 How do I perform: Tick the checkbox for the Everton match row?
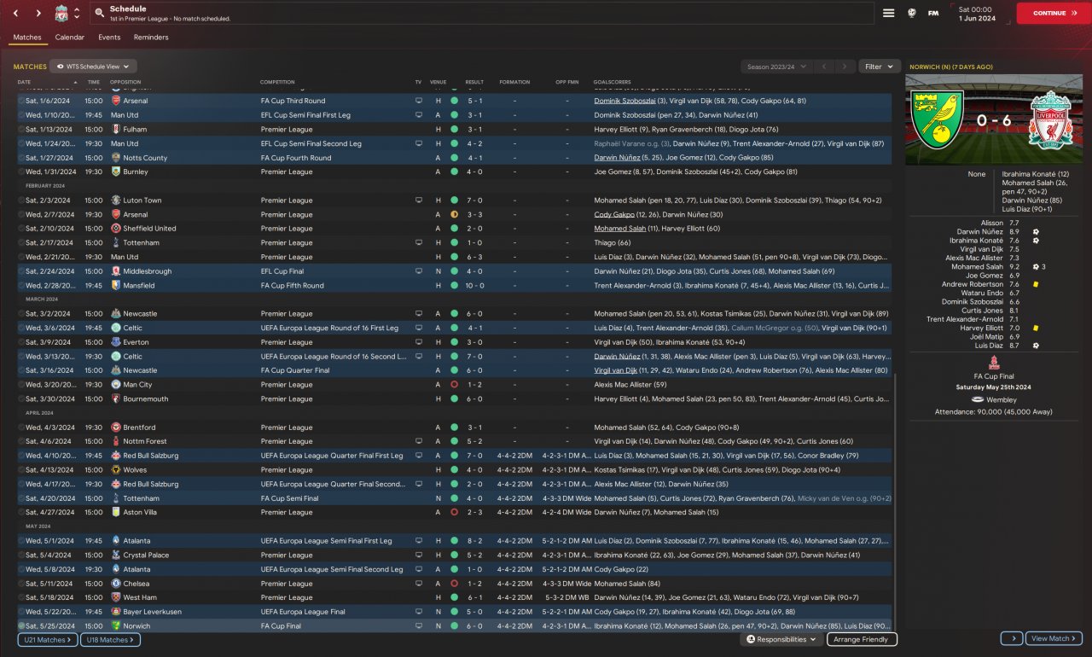tap(21, 342)
